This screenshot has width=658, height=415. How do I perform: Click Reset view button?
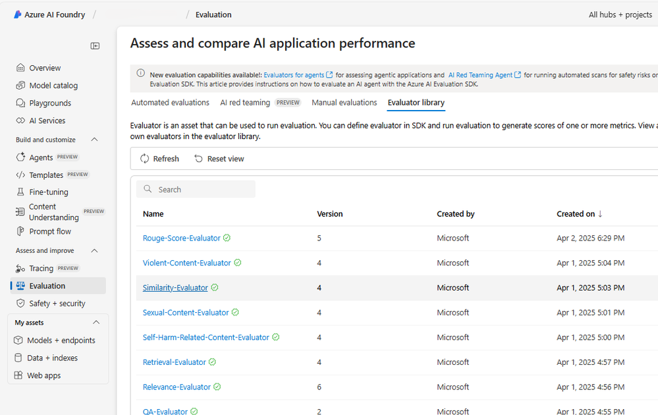tap(219, 159)
